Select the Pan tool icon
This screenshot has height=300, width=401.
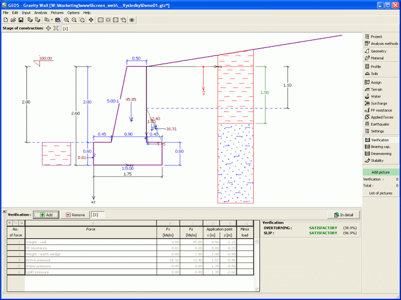click(91, 19)
